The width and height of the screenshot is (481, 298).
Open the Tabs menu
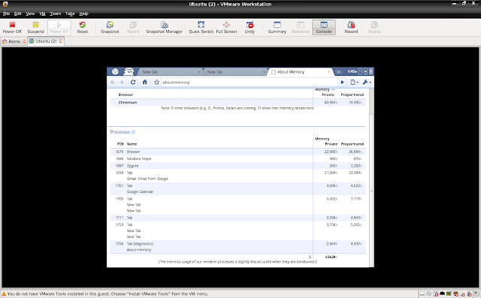[x=70, y=14]
